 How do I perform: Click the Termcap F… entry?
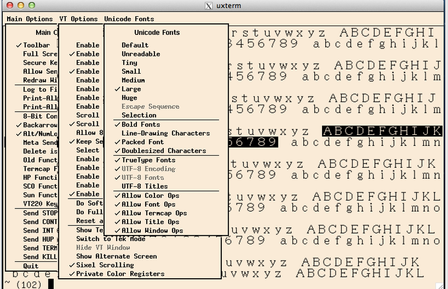pyautogui.click(x=40, y=169)
